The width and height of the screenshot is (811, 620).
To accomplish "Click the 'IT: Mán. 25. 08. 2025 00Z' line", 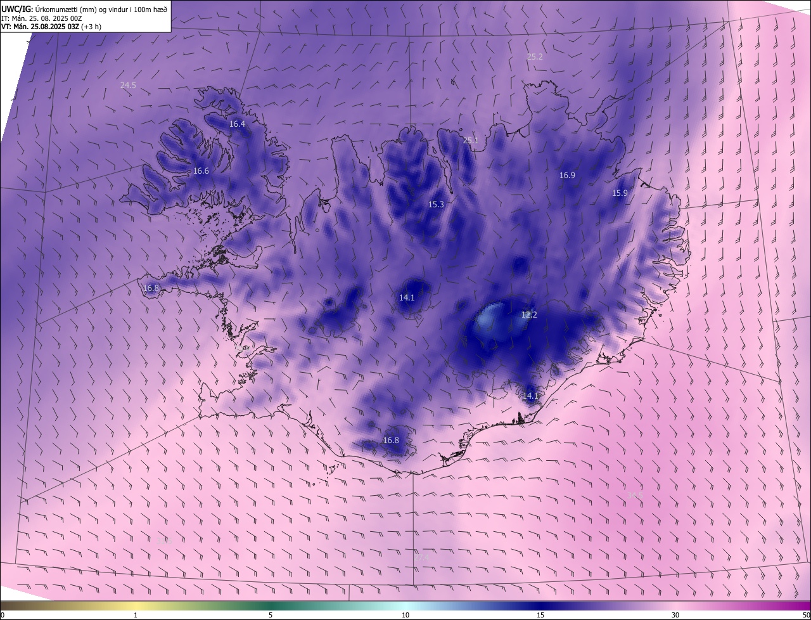I will click(41, 18).
